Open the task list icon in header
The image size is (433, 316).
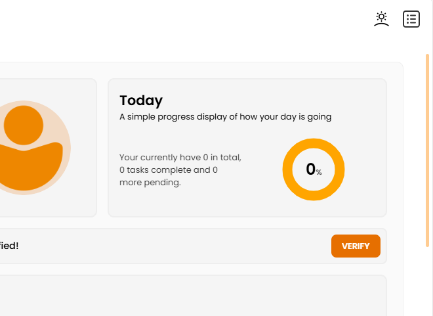(411, 19)
